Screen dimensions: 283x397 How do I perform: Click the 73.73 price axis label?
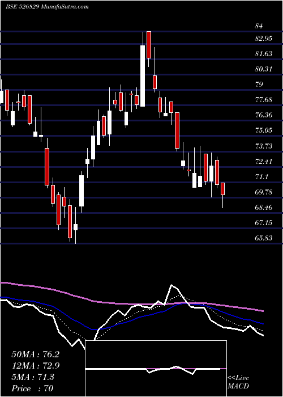click(x=264, y=146)
